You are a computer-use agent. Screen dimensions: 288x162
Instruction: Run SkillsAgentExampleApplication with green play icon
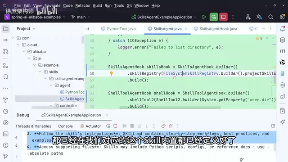pyautogui.click(x=204, y=17)
